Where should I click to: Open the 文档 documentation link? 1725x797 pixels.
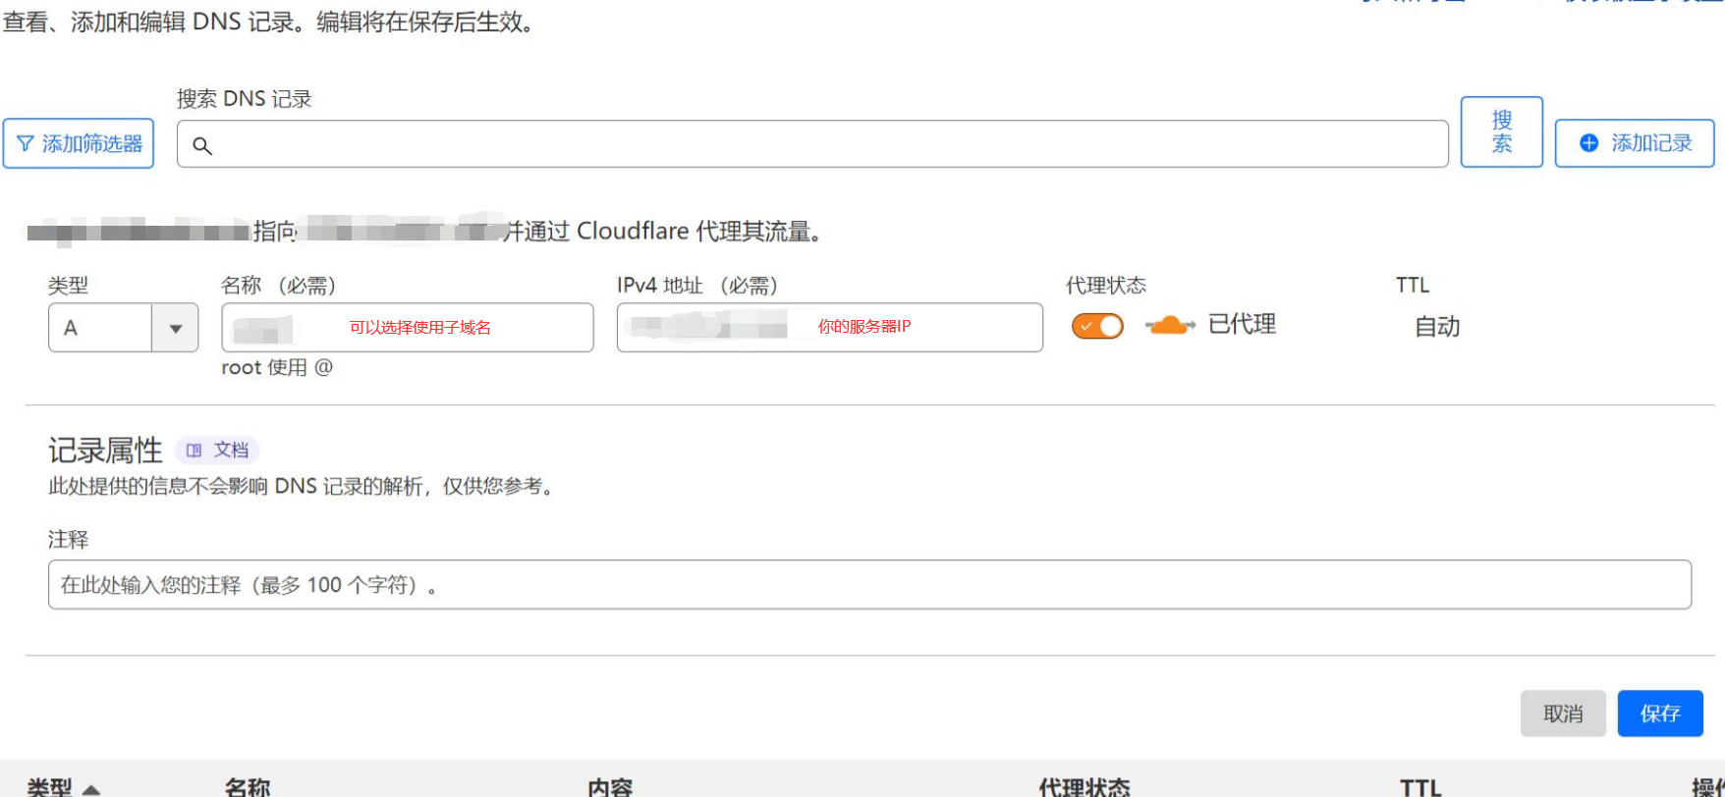pyautogui.click(x=217, y=451)
